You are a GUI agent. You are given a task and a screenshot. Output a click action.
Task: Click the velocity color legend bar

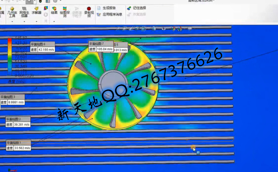9,56
